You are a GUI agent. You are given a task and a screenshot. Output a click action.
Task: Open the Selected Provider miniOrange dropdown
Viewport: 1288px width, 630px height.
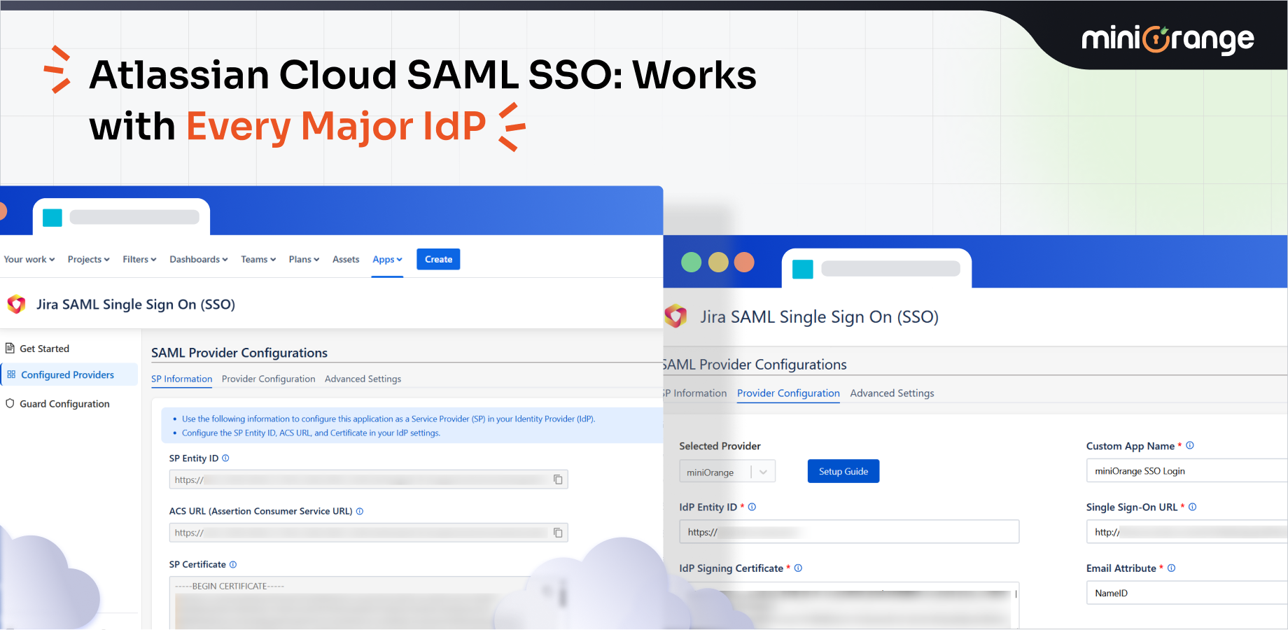[727, 472]
